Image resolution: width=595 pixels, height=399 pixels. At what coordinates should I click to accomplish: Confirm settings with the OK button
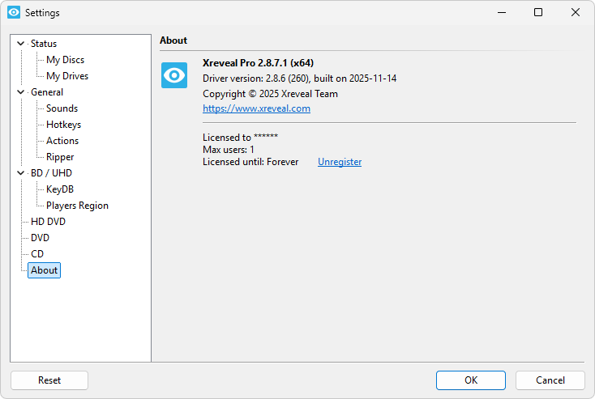pyautogui.click(x=470, y=380)
